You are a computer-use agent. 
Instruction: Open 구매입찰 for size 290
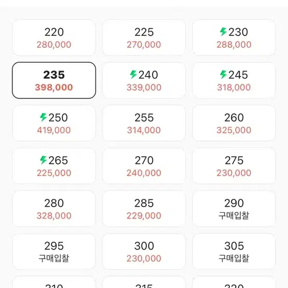234,209
